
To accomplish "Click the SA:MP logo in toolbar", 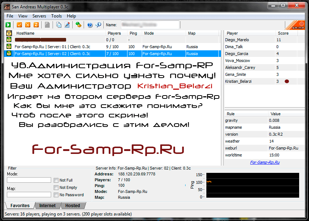I will [295, 25].
